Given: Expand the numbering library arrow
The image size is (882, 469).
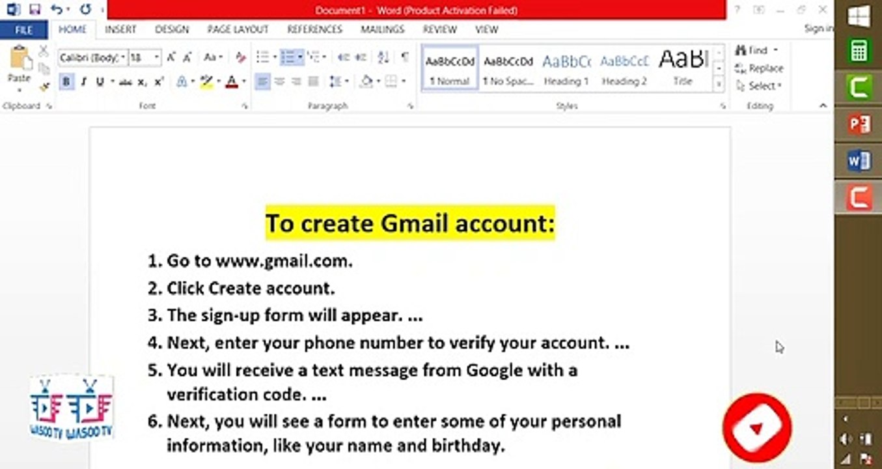Looking at the screenshot, I should (x=300, y=57).
